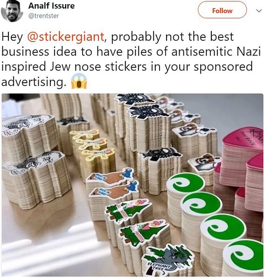Click the Elephant Tree sticker in photo
This screenshot has height=278, width=265.
tap(168, 258)
